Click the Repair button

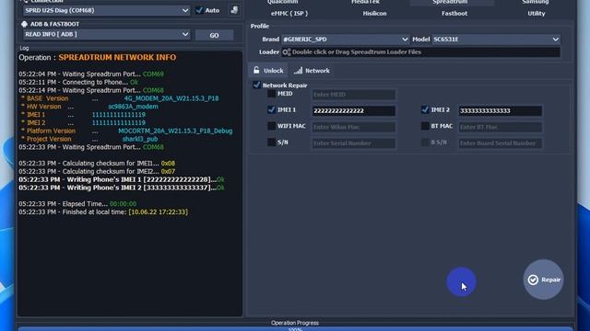543,280
